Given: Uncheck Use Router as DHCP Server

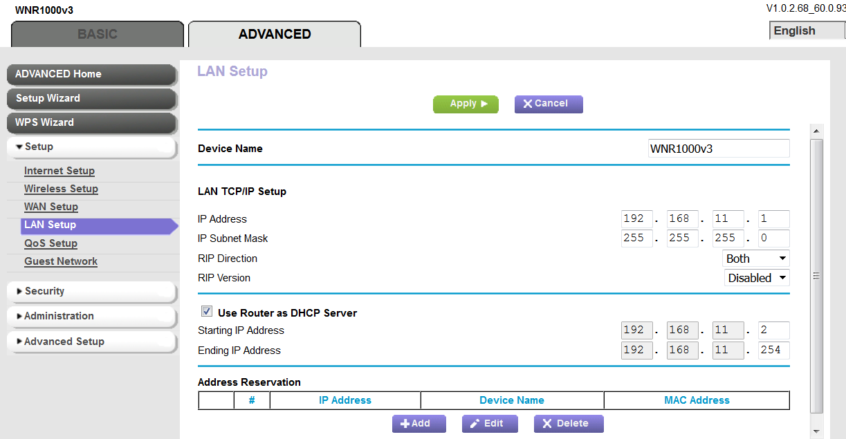Looking at the screenshot, I should pos(207,312).
